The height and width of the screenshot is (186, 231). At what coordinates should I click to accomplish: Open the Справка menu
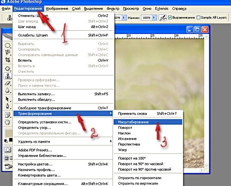coord(179,9)
